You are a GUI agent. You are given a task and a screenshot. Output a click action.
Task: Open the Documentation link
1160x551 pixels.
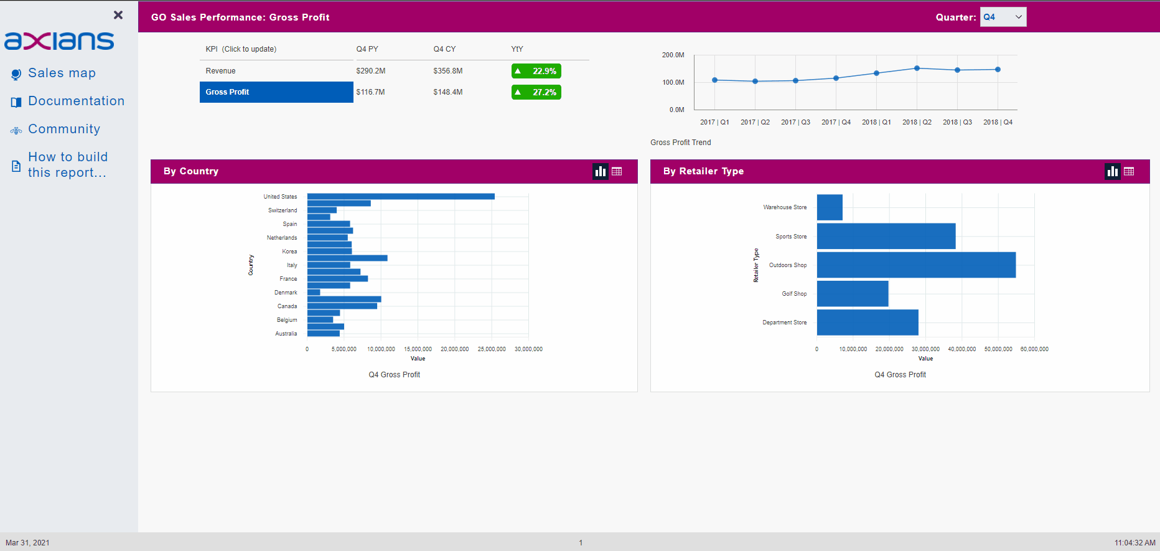pyautogui.click(x=76, y=101)
